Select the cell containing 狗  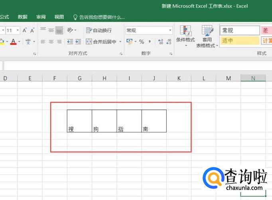(104, 121)
